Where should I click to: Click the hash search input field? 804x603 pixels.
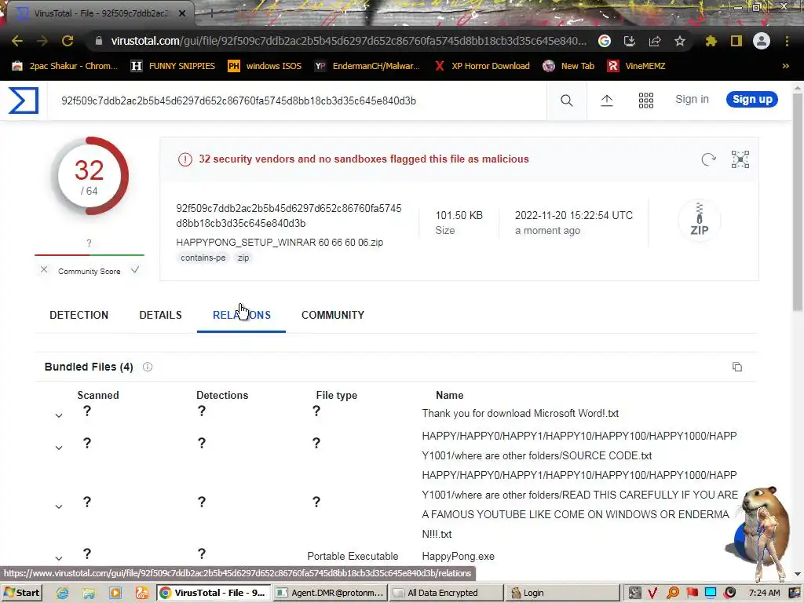(x=298, y=100)
